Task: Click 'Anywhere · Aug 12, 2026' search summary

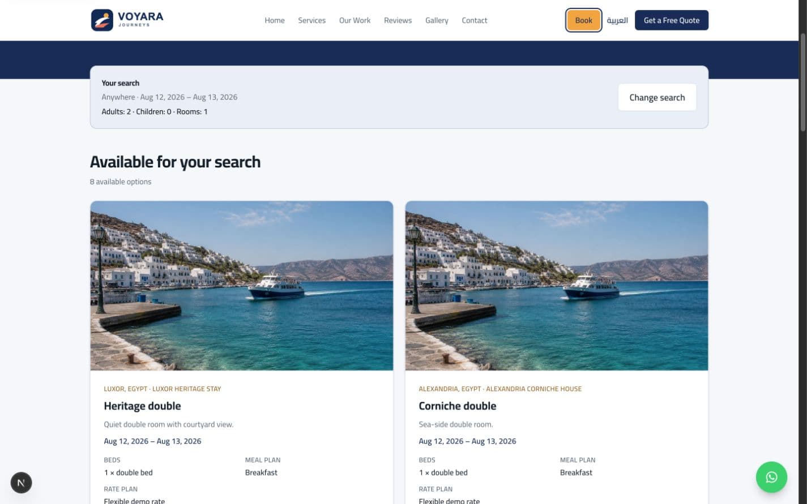Action: [x=169, y=97]
